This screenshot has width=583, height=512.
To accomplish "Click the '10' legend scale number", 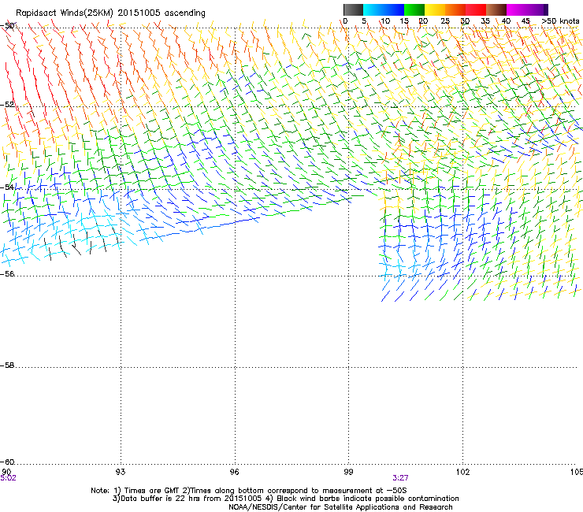I will click(385, 21).
